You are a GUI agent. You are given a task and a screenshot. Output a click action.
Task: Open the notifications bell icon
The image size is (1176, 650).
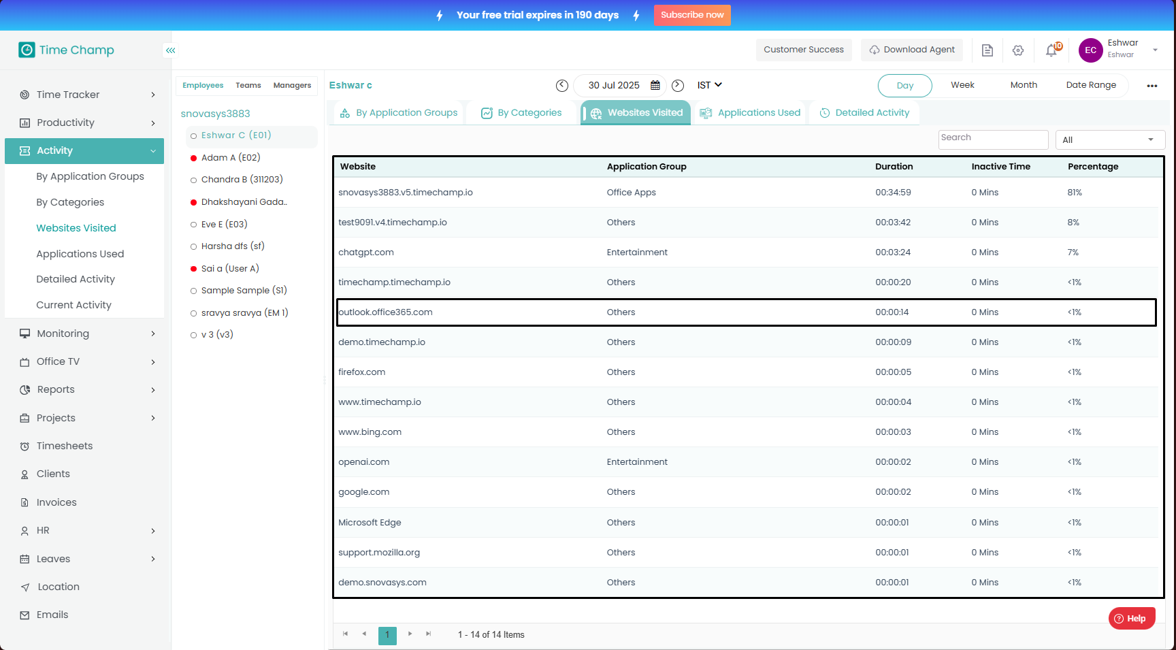1051,50
